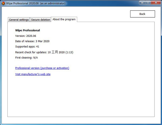Screen dimensions: 162x125
Task: Click the Back button
Action: (x=143, y=14)
